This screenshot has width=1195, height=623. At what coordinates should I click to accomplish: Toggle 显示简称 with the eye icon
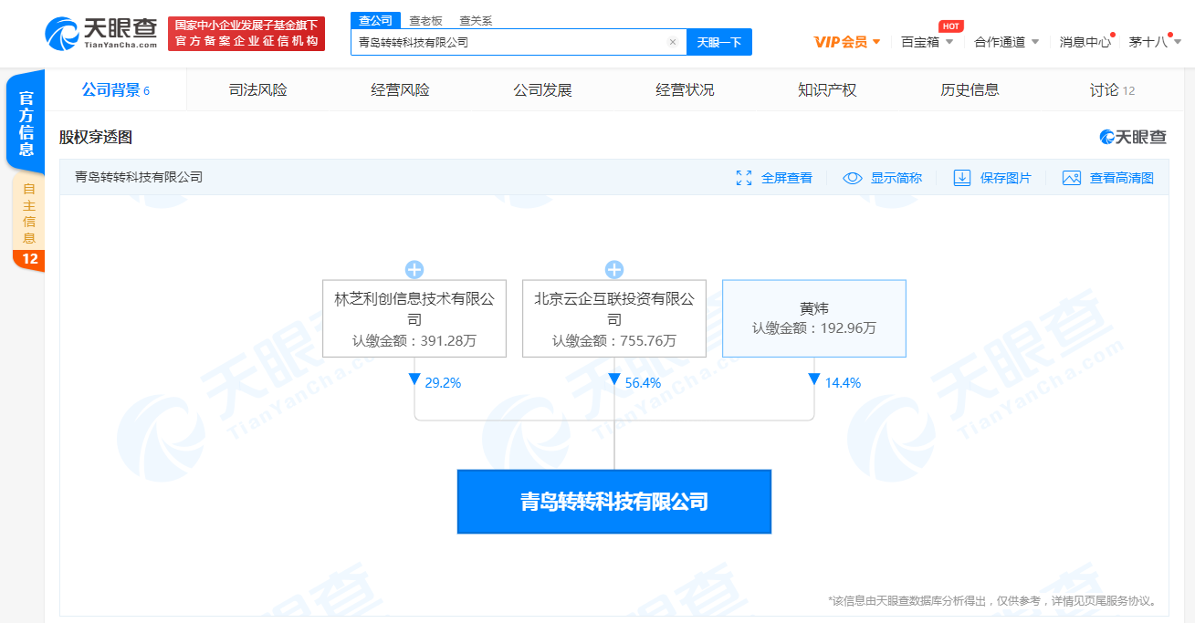pos(853,178)
